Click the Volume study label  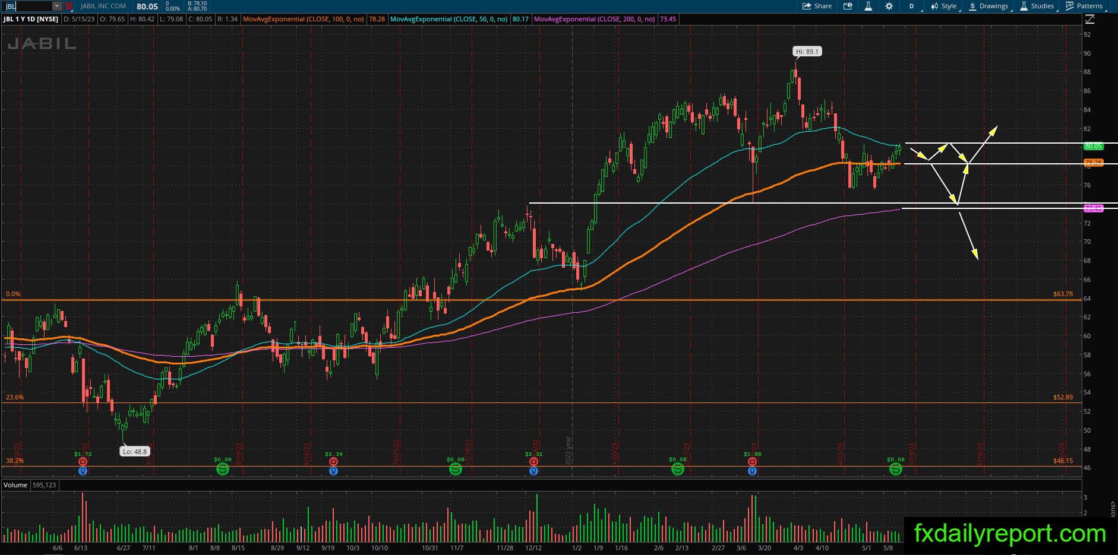tap(15, 485)
